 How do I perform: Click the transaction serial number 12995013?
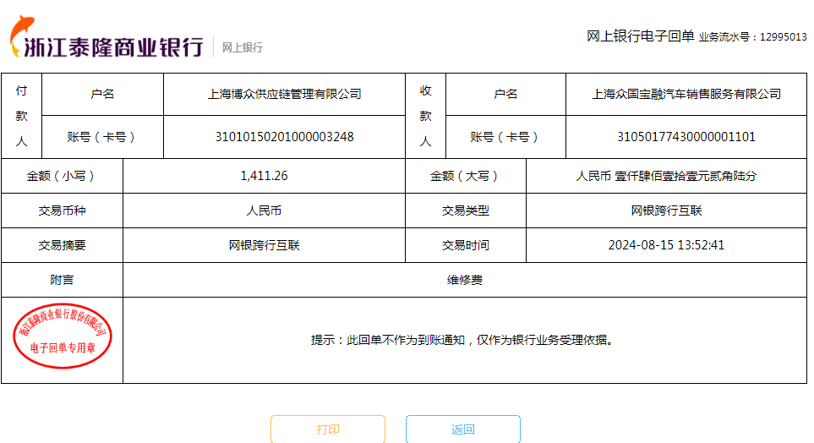click(783, 37)
